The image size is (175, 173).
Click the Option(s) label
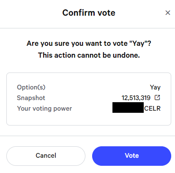coord(31,87)
